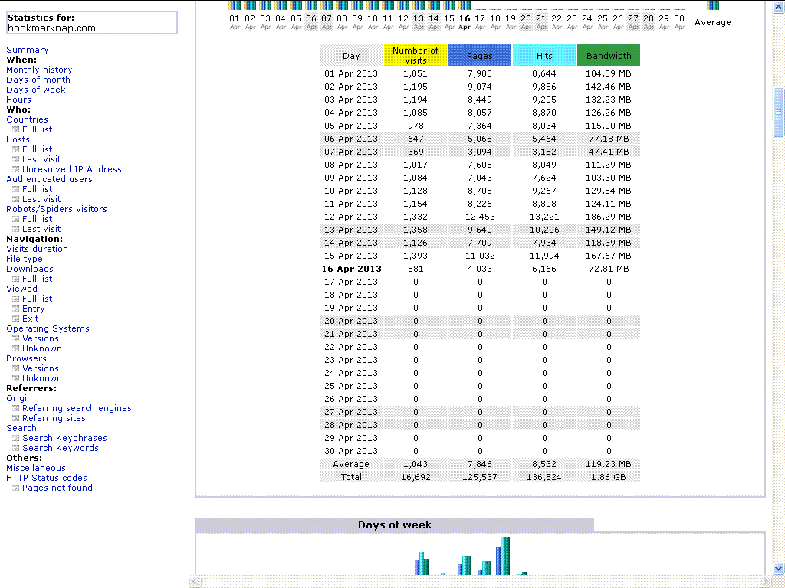This screenshot has height=588, width=785.
Task: Click the 'Average' label beside the daily chart
Action: point(712,22)
